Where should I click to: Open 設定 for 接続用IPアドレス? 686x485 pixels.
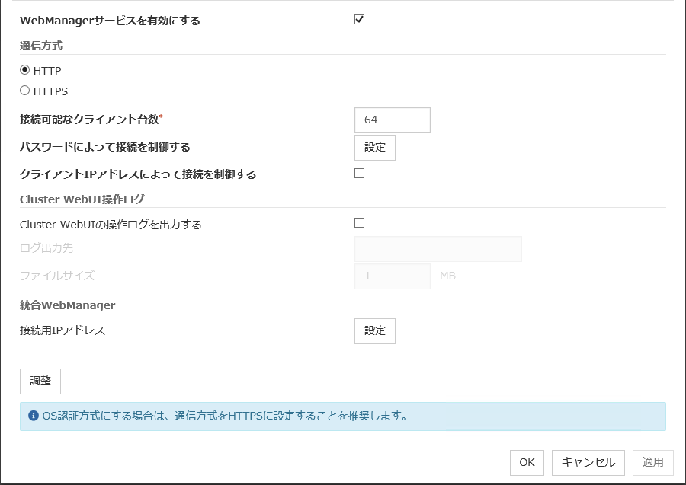(x=375, y=330)
